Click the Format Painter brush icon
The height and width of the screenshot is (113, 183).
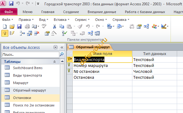(x=80, y=26)
